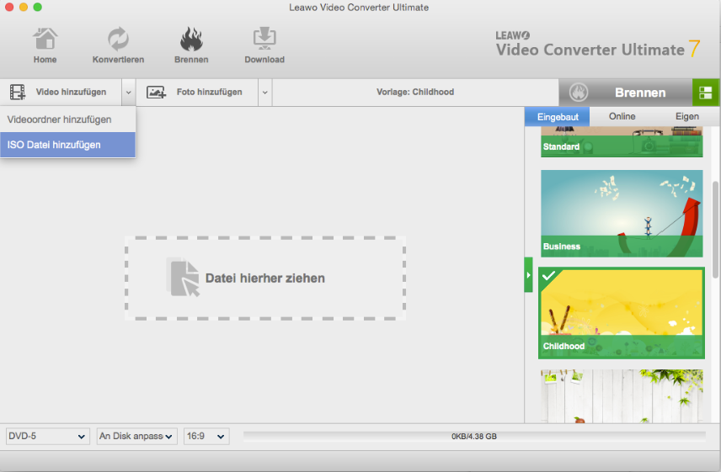Click the Leawo Video Converter Ultimate logo
Screen dimensions: 721x472
pos(598,45)
